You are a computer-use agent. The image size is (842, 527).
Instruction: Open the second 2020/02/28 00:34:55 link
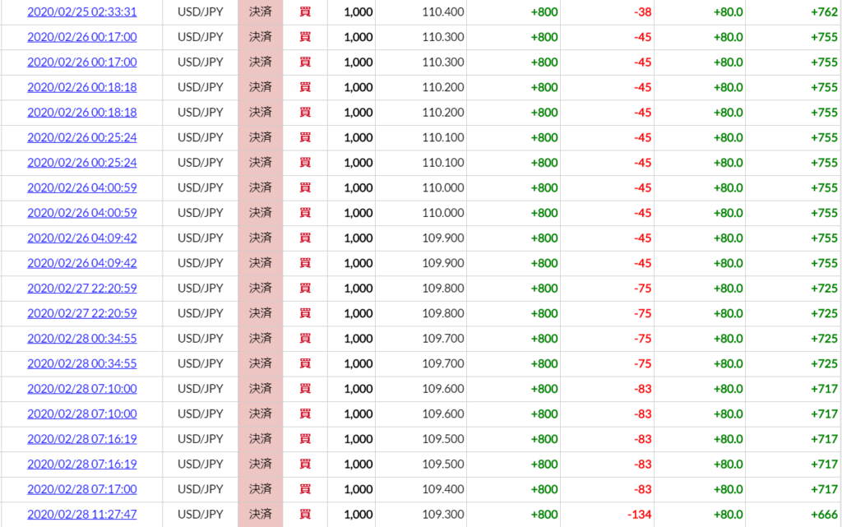pyautogui.click(x=82, y=363)
